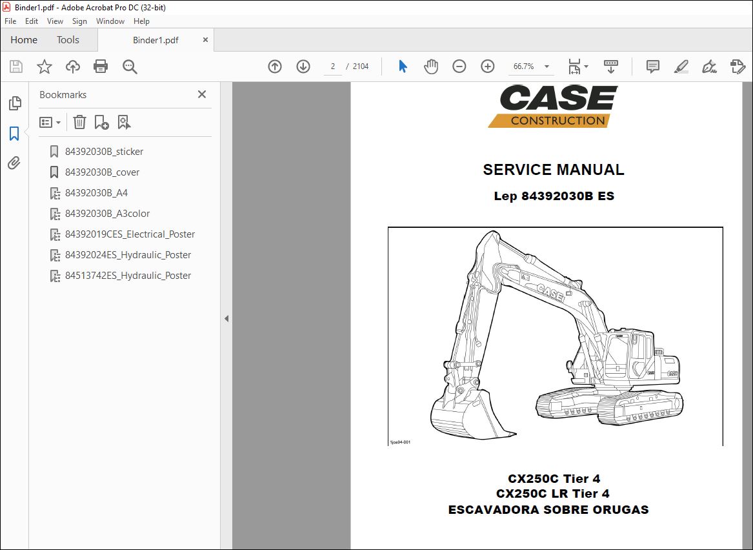Open bookmark 84392024ES_Hydraulic_Poster

pos(128,254)
